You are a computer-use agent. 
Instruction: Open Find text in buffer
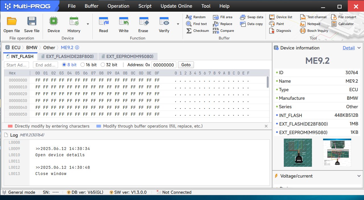coord(197,24)
